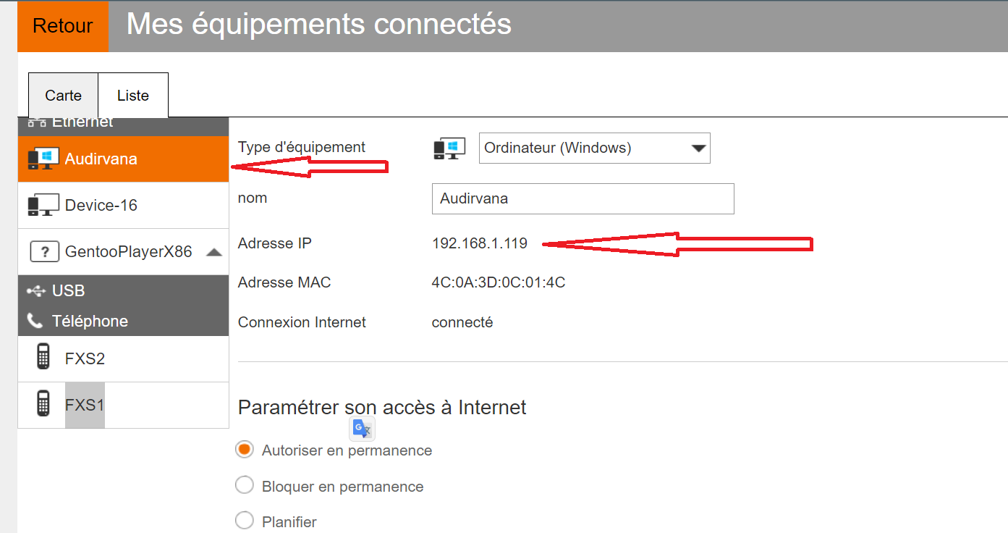This screenshot has width=1008, height=533.
Task: Select Bloquer en permanence radio option
Action: pos(245,485)
